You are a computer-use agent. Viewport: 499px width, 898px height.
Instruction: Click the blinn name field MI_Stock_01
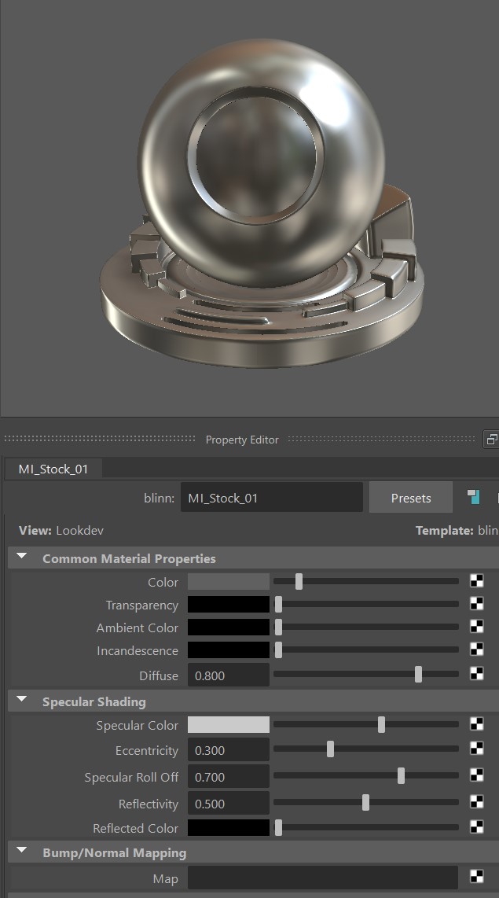coord(272,497)
